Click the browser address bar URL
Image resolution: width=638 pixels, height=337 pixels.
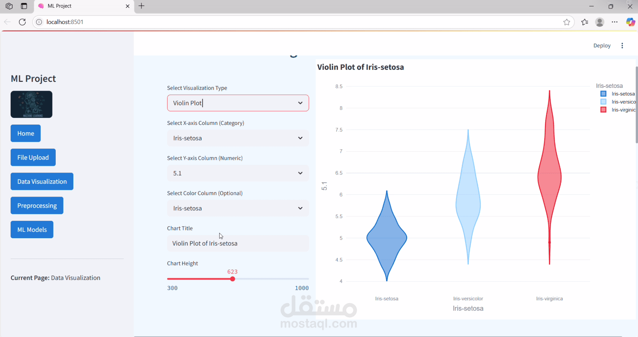(x=65, y=22)
